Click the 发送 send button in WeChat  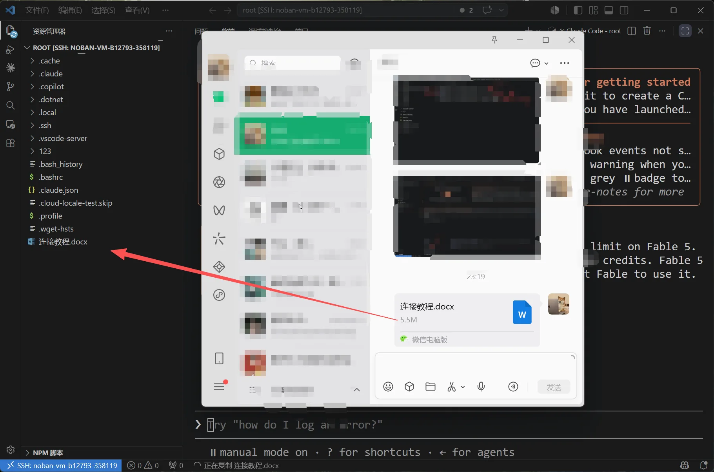[x=554, y=387]
